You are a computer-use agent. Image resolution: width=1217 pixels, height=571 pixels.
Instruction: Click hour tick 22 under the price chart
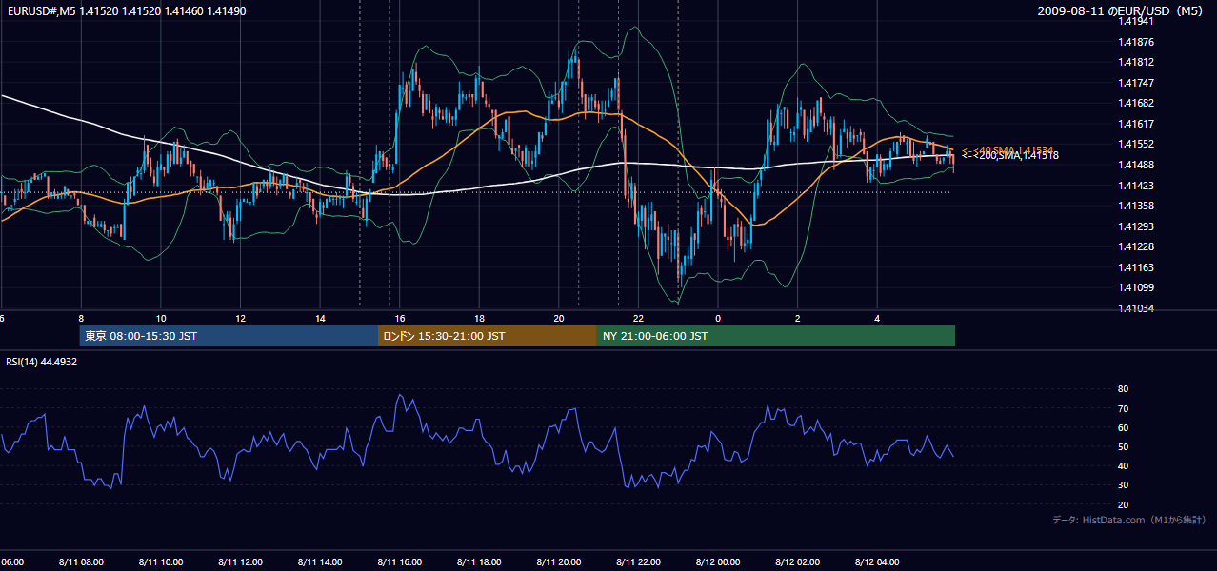(639, 318)
